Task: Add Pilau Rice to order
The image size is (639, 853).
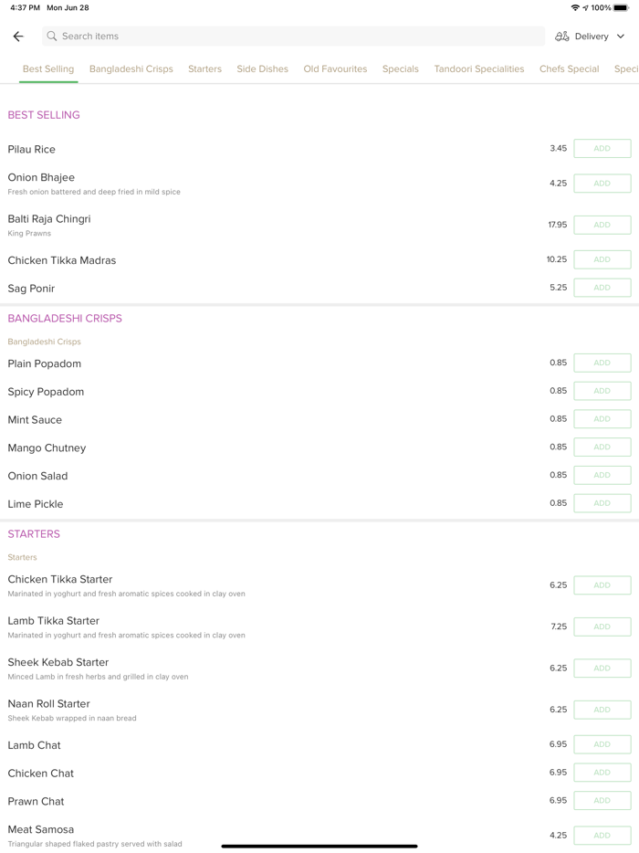Action: pos(602,149)
